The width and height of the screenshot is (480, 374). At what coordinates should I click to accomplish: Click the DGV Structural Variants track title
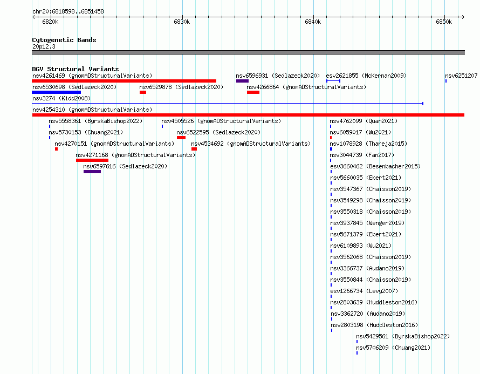[x=76, y=69]
